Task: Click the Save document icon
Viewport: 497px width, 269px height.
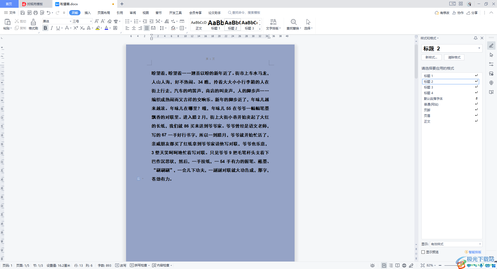Action: (x=23, y=13)
